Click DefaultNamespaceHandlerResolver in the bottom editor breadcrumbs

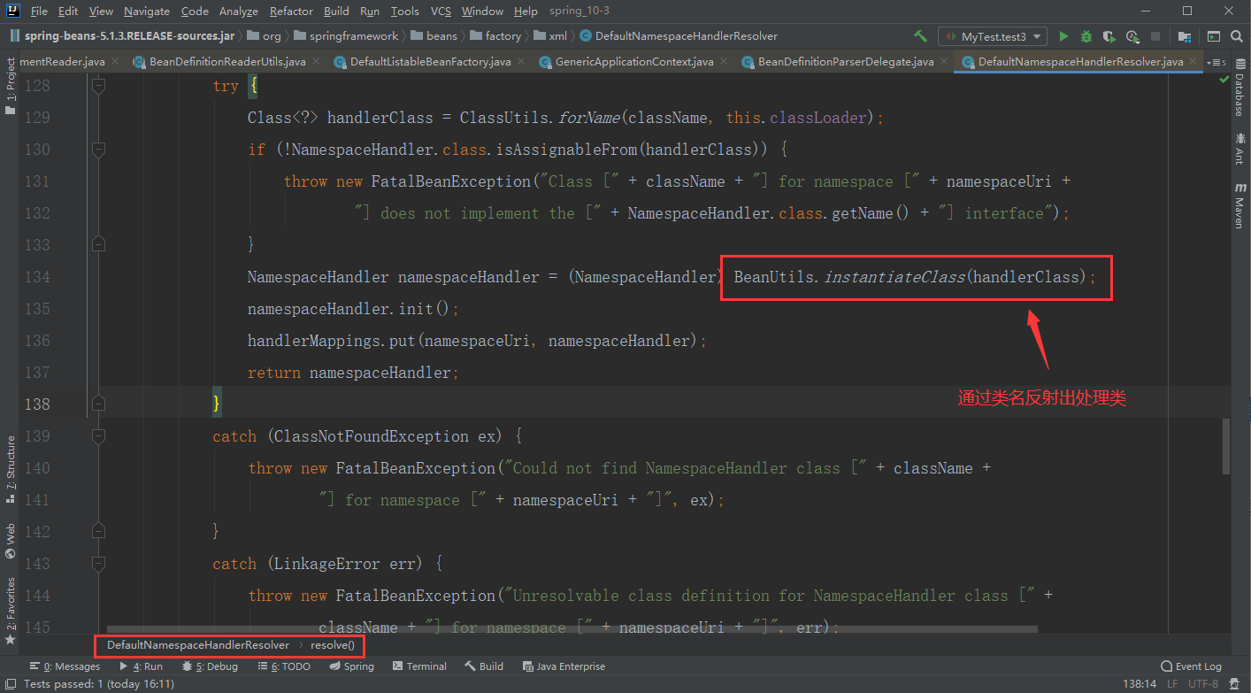[x=198, y=645]
